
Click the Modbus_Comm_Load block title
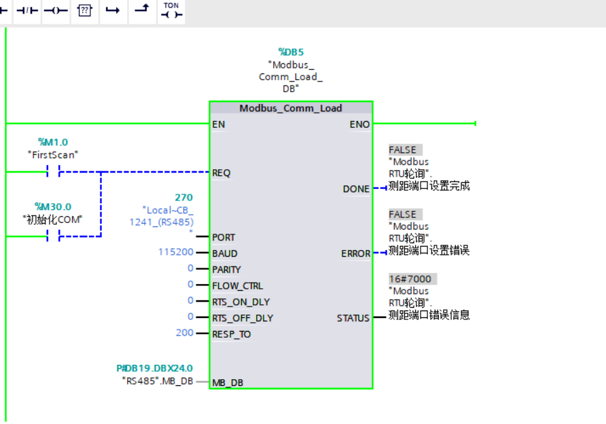pyautogui.click(x=291, y=109)
